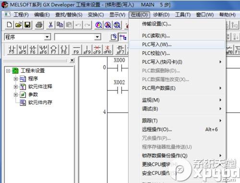This screenshot has width=240, height=183.
Task: Click delete vertical line cF10 icon
Action: pos(108,49)
